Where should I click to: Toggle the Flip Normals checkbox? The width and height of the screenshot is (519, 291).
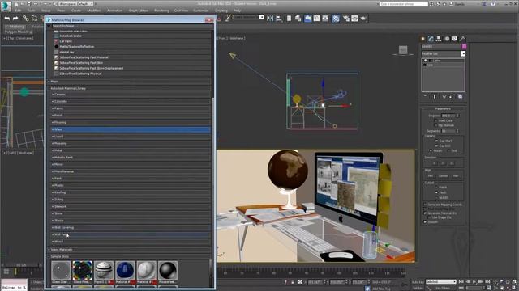436,125
